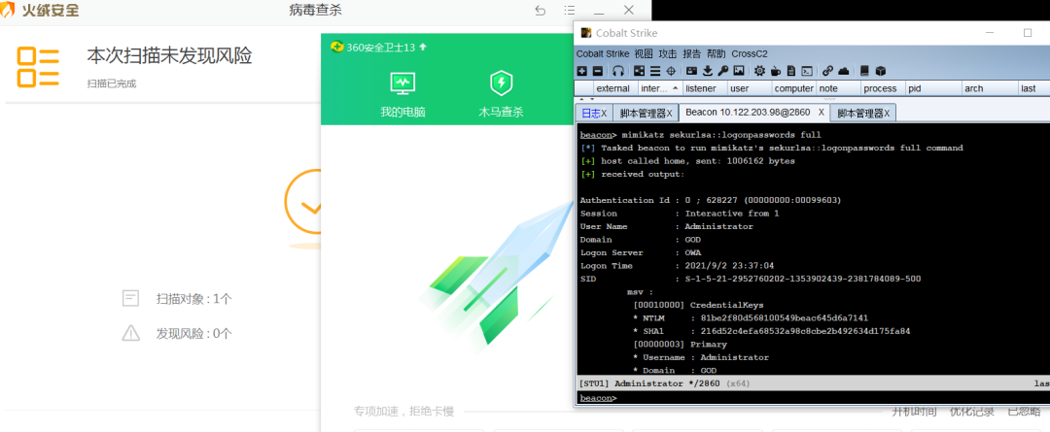Open the Huorong hamburger menu icon
This screenshot has width=1050, height=432.
(x=569, y=10)
